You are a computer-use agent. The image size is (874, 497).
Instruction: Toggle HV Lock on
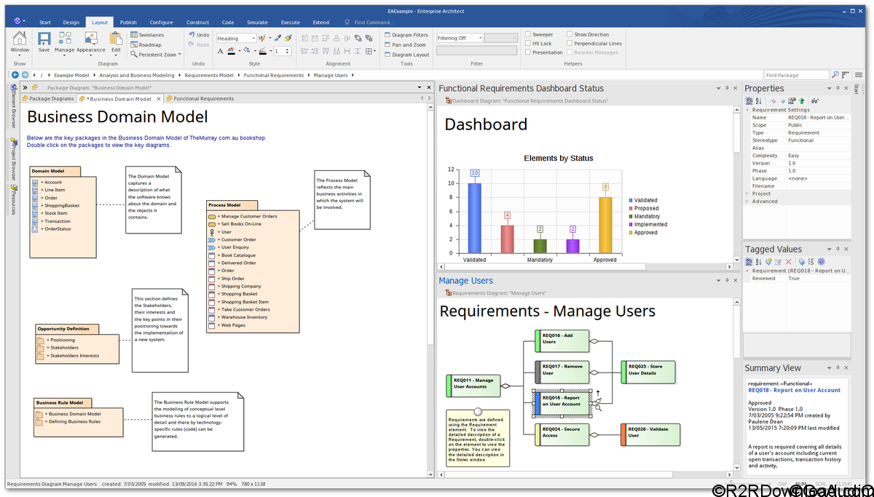527,44
